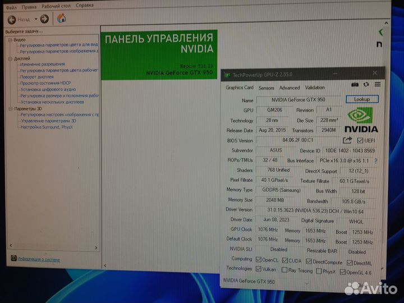Click the Memory Size 2048 MB value
Screen dimensions: 404x303
275,200
